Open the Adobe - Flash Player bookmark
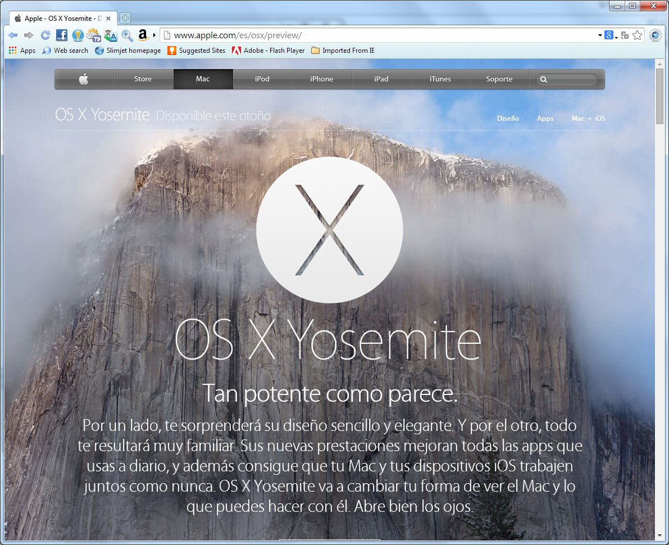The height and width of the screenshot is (545, 669). pyautogui.click(x=268, y=51)
